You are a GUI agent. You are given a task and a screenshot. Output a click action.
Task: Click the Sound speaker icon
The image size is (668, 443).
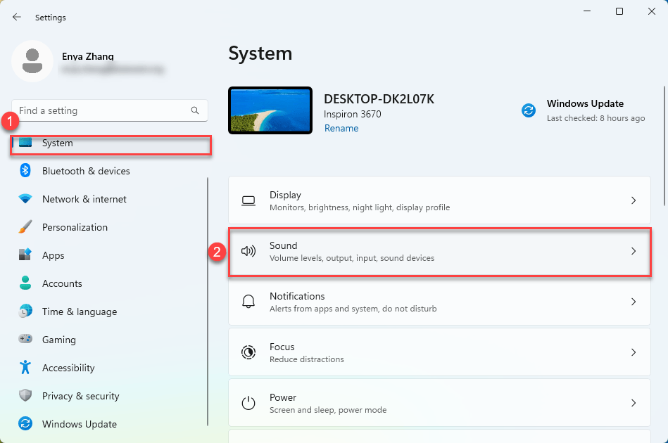pos(248,251)
